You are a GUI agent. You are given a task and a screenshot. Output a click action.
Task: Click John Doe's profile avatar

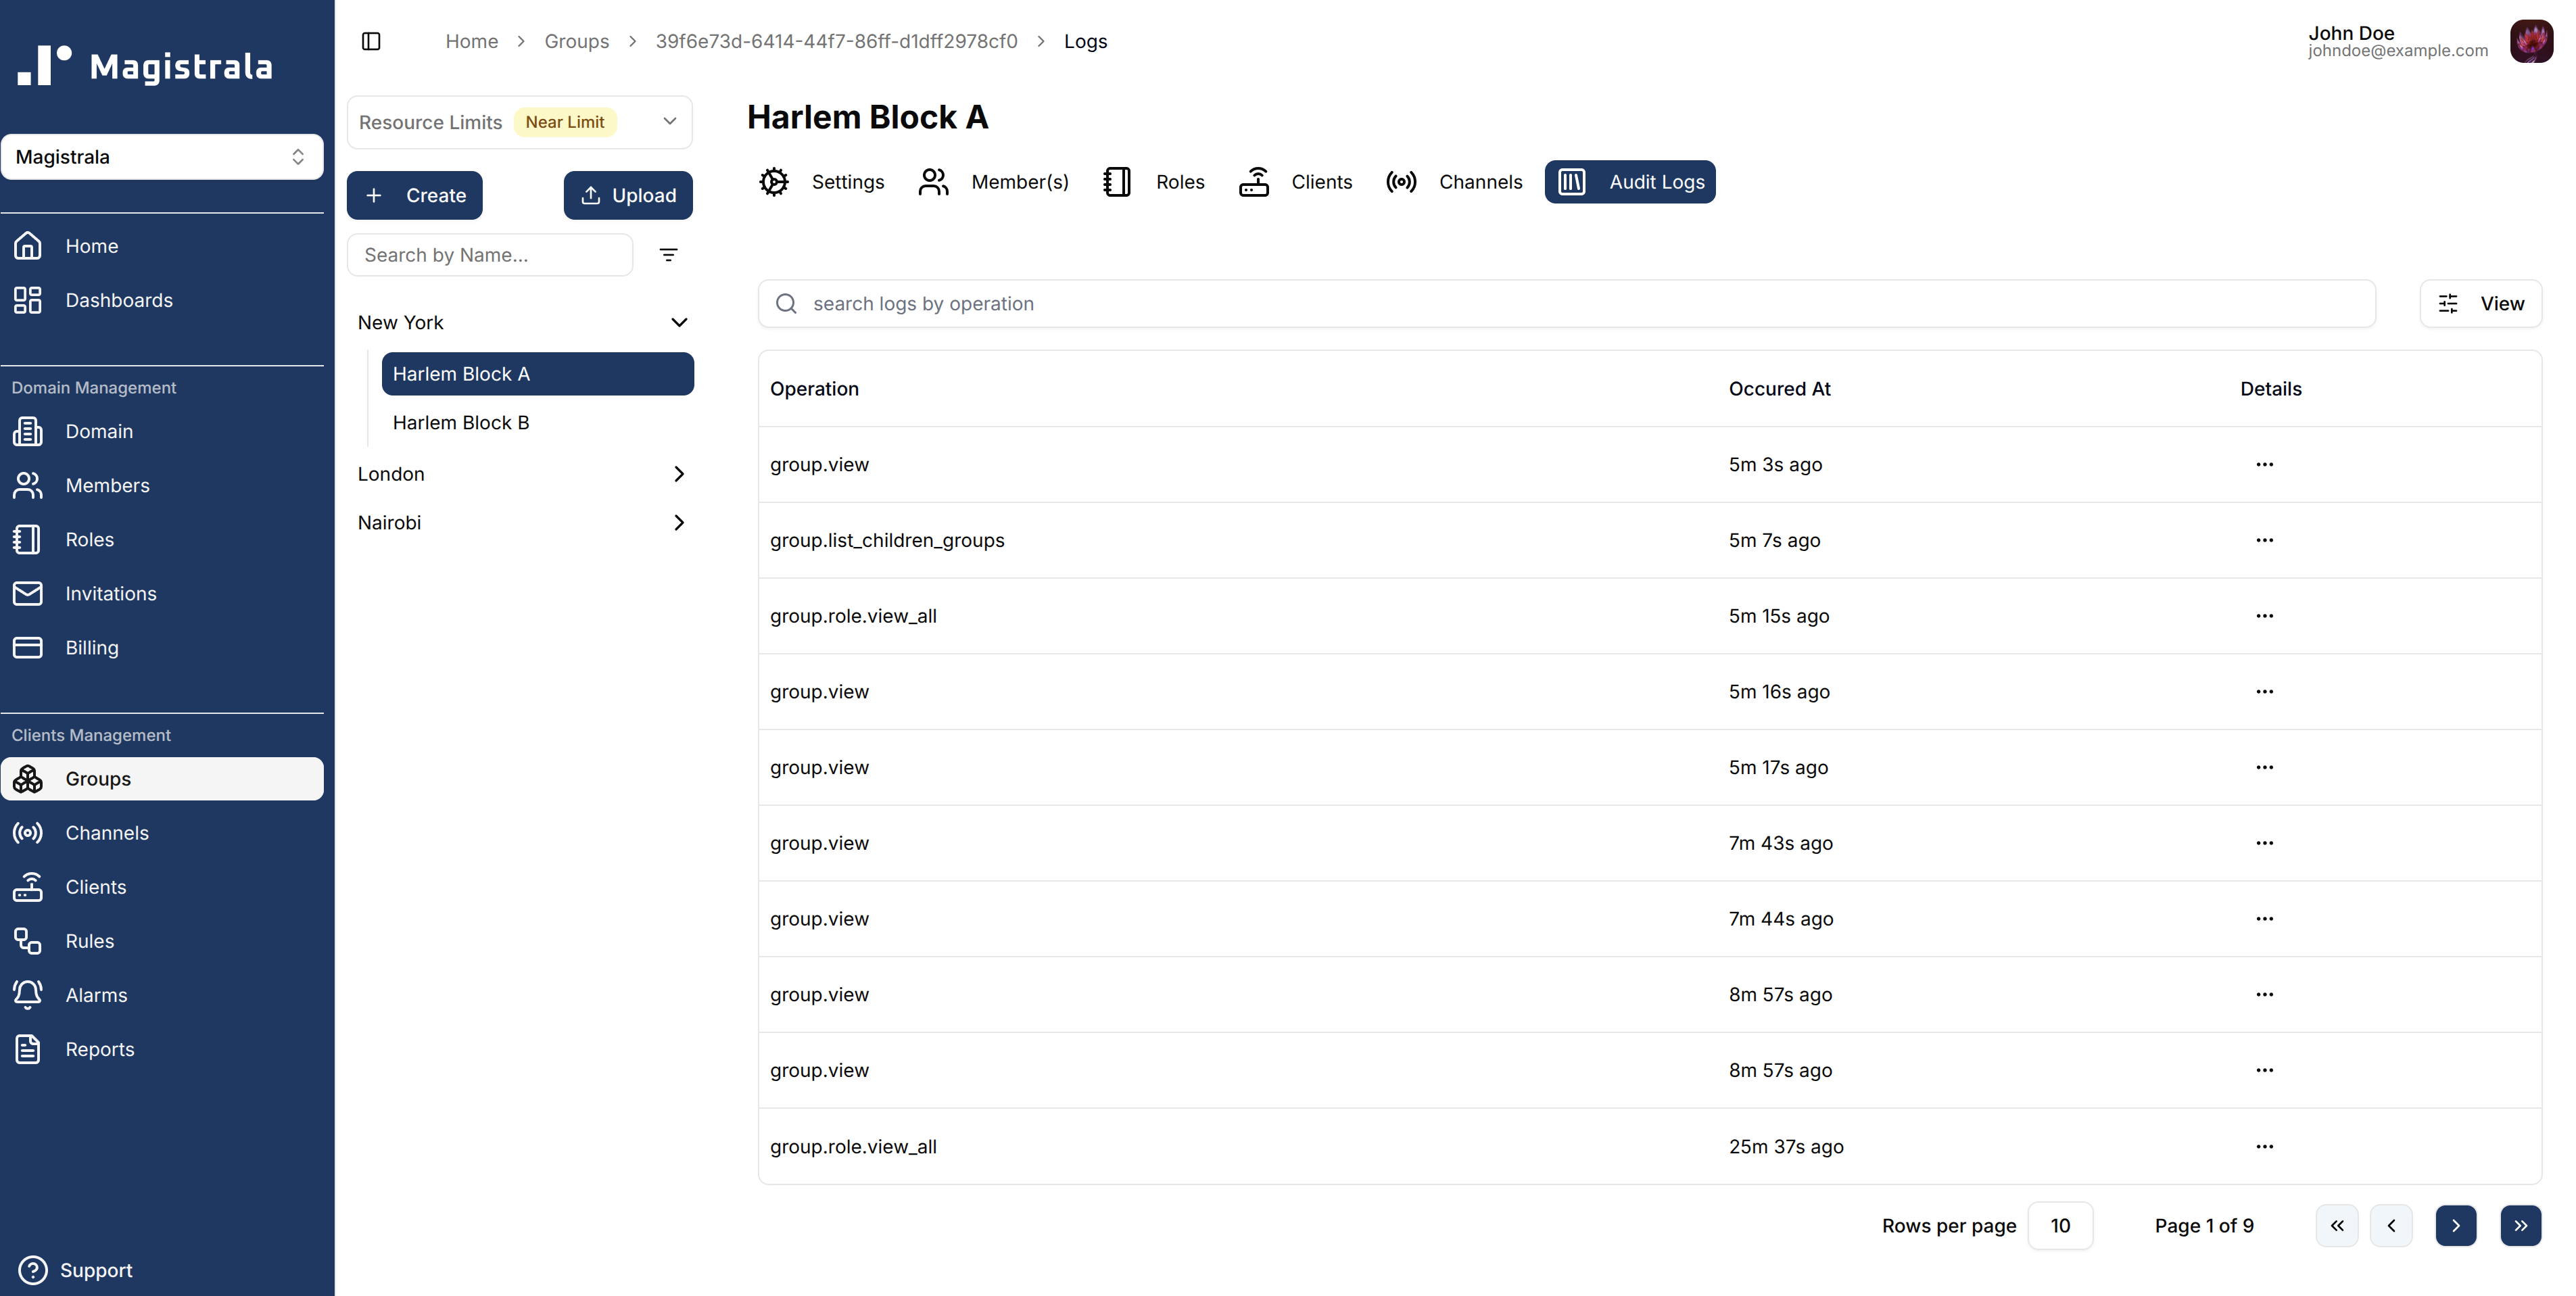[x=2530, y=41]
